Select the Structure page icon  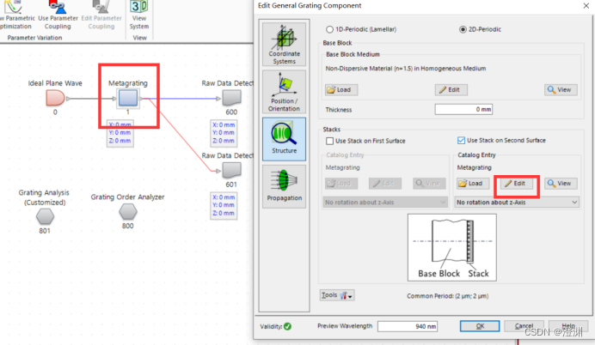tap(284, 139)
